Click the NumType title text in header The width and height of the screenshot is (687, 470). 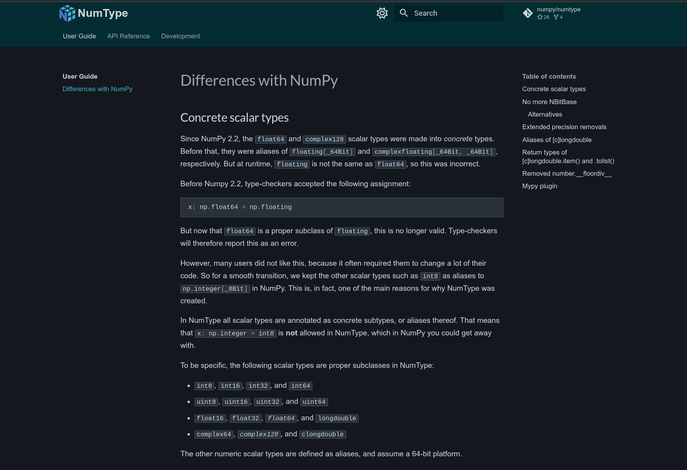103,13
